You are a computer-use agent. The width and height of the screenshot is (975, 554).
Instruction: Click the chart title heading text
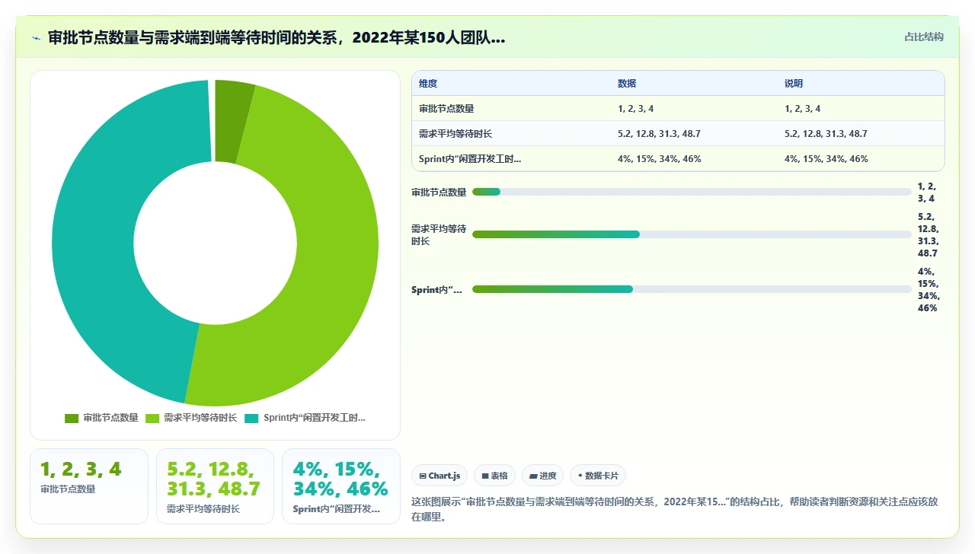click(277, 38)
